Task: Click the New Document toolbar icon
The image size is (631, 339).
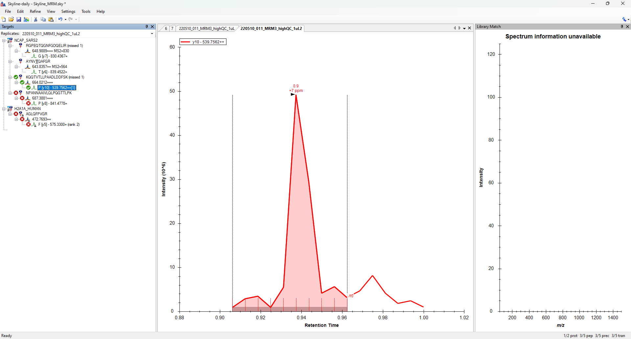Action: tap(4, 19)
